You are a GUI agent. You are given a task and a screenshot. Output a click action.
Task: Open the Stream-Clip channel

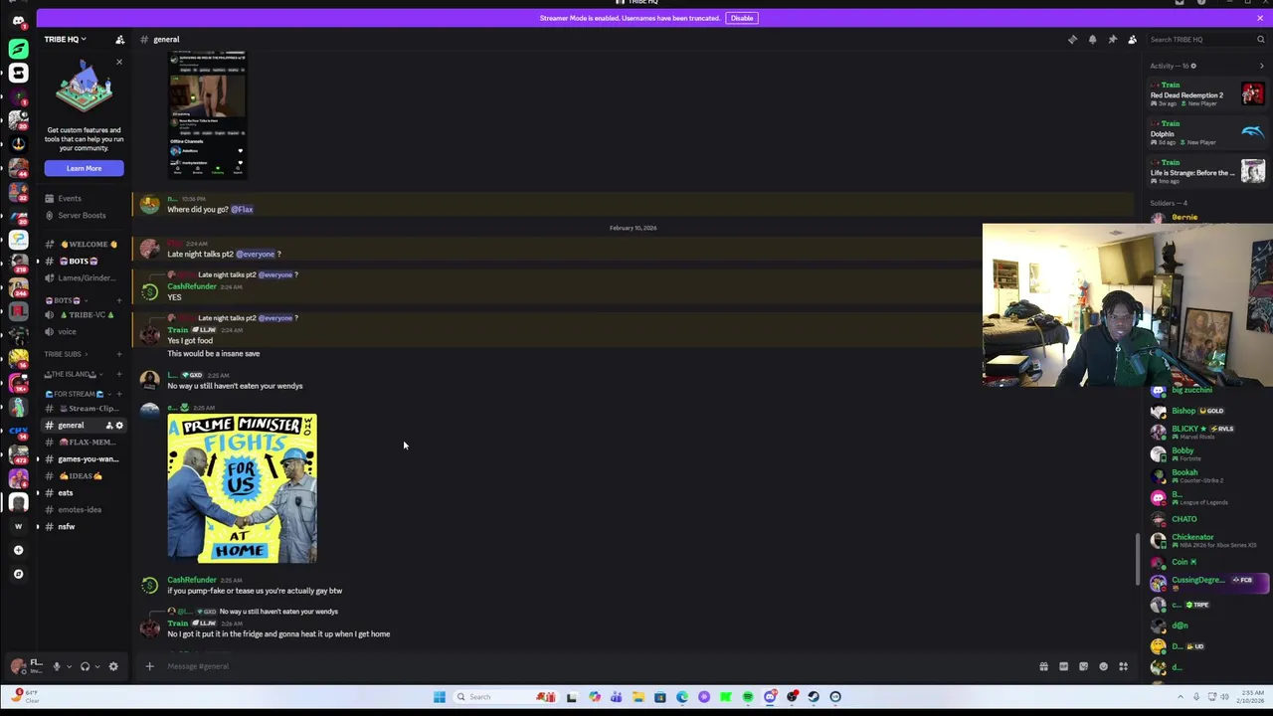tap(84, 408)
